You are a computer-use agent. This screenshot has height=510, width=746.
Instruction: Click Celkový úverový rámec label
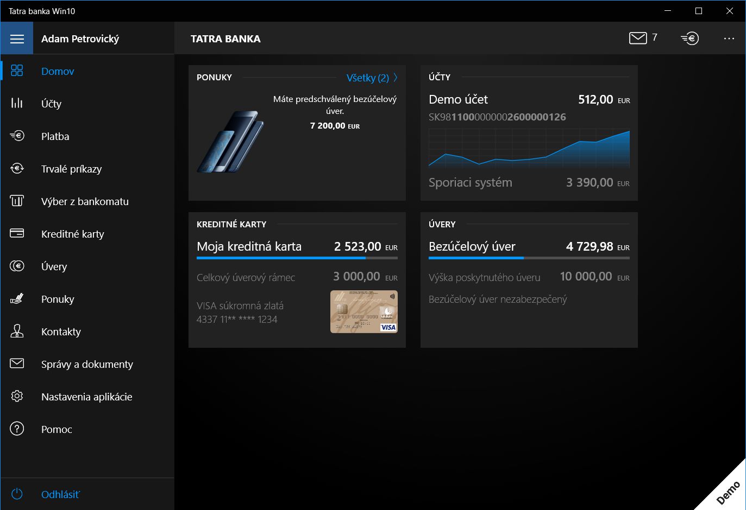[246, 277]
